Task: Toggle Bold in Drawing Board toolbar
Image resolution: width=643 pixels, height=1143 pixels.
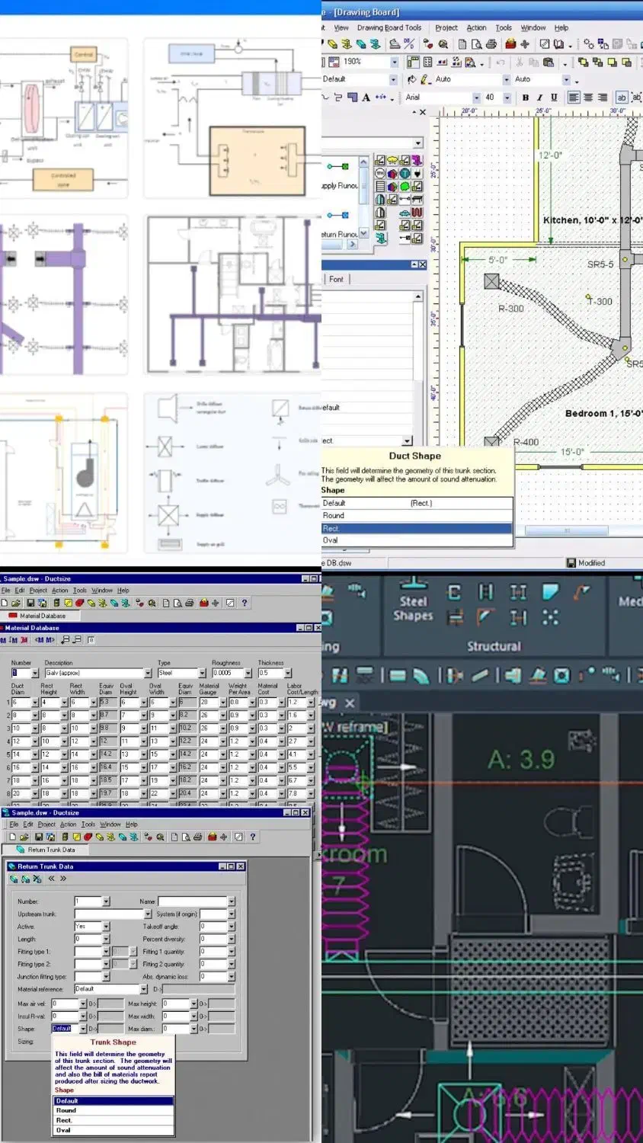Action: point(525,98)
